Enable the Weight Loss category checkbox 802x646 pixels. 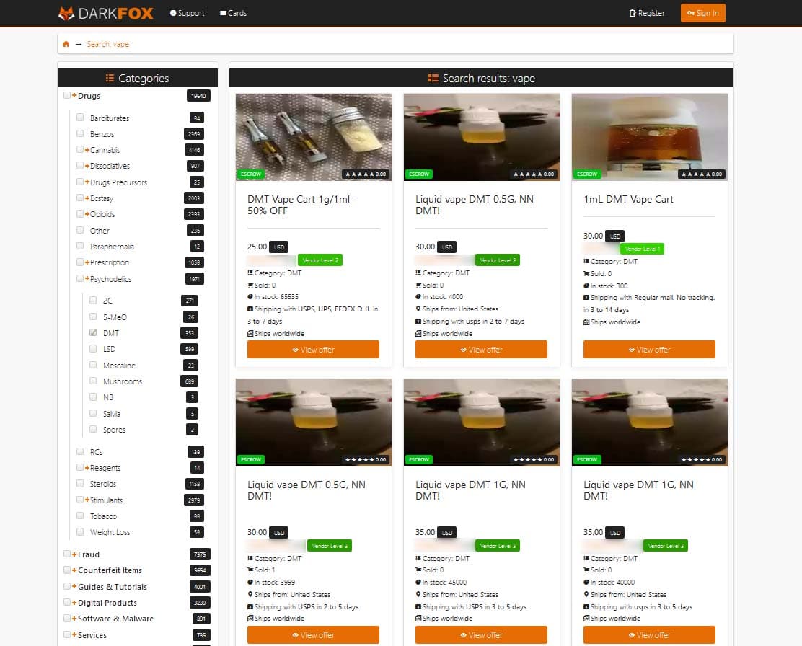click(80, 532)
